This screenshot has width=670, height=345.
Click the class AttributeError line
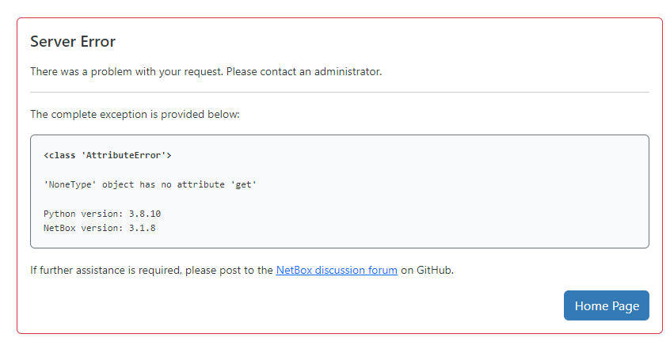(x=108, y=155)
